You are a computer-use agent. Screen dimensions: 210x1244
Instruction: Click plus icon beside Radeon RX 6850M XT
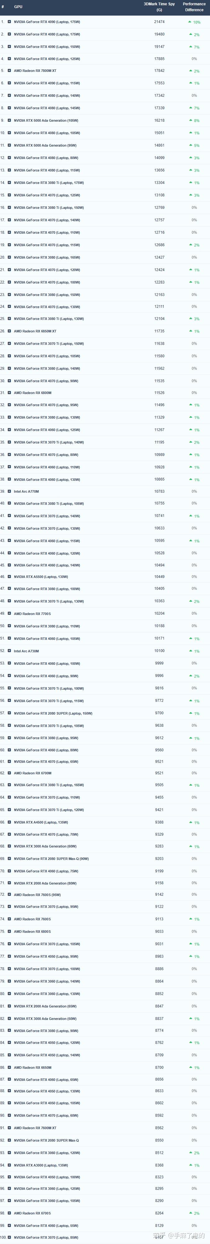(9, 331)
